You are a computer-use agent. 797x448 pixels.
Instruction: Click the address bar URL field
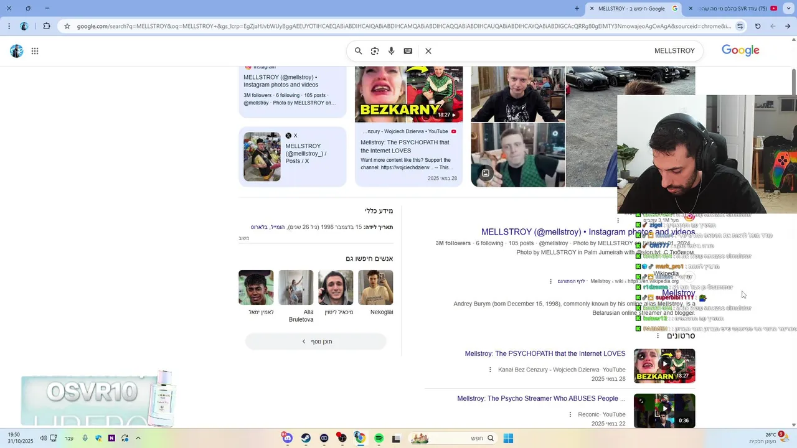pyautogui.click(x=403, y=26)
